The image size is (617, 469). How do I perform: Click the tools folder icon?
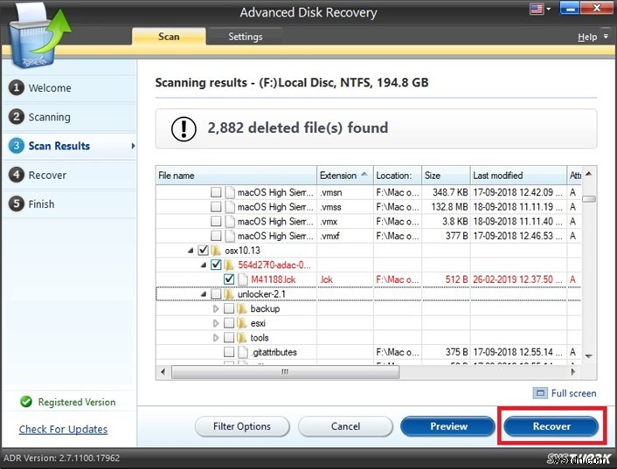(x=242, y=337)
